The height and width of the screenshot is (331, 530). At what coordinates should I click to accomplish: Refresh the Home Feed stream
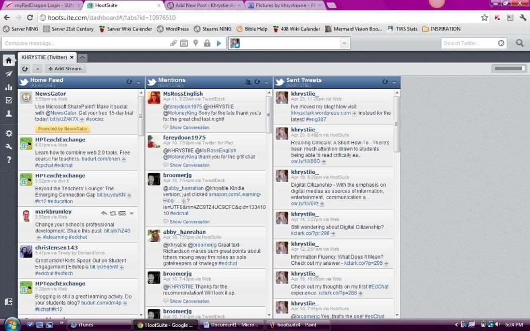(129, 82)
